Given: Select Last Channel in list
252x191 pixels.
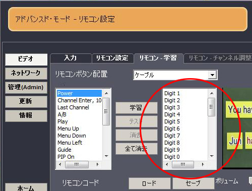Looking at the screenshot, I should 80,107.
